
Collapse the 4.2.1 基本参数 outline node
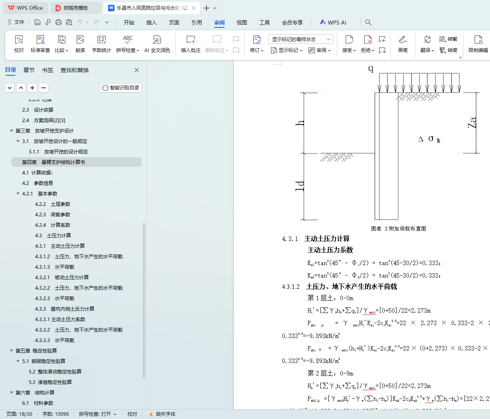[18, 193]
